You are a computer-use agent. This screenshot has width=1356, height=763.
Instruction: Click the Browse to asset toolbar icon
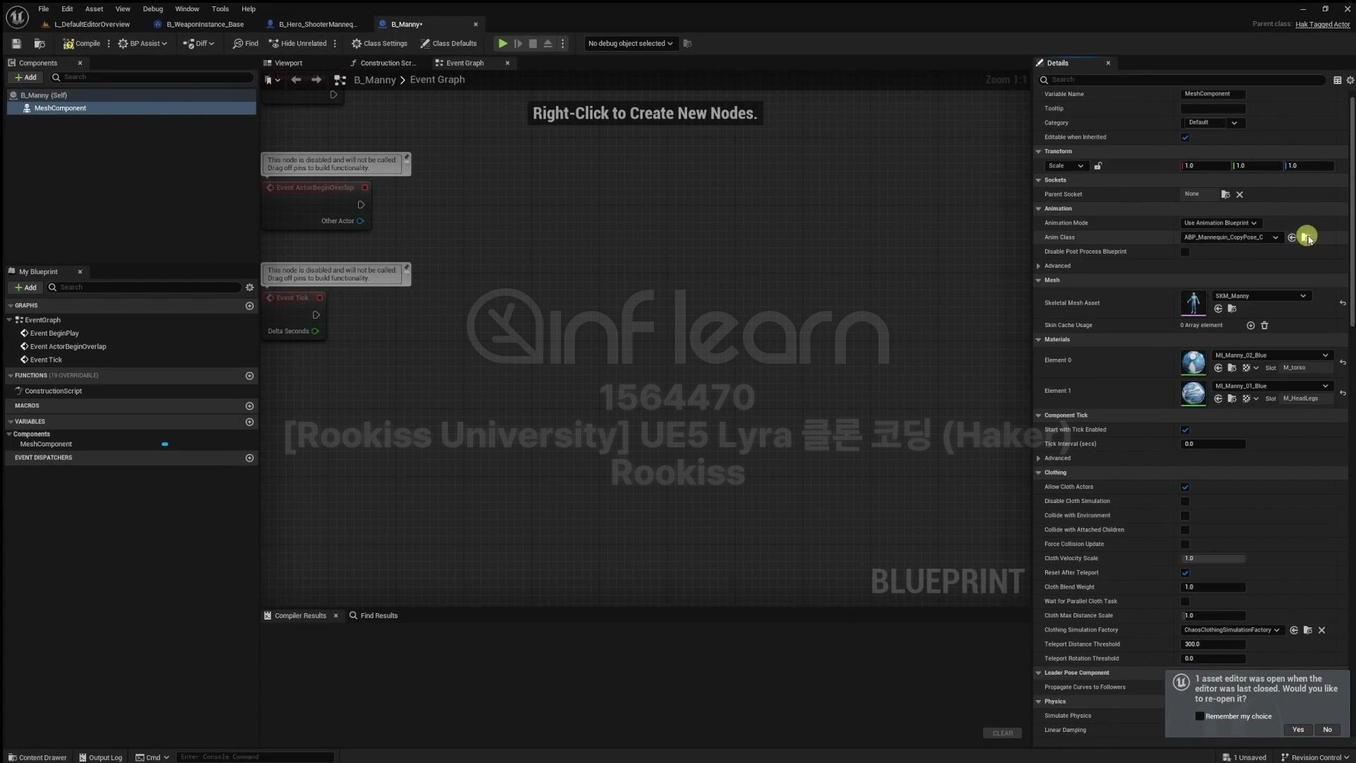40,44
